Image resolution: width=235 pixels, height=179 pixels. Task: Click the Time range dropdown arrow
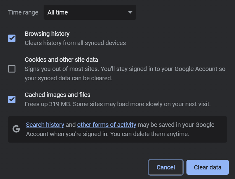pyautogui.click(x=130, y=12)
